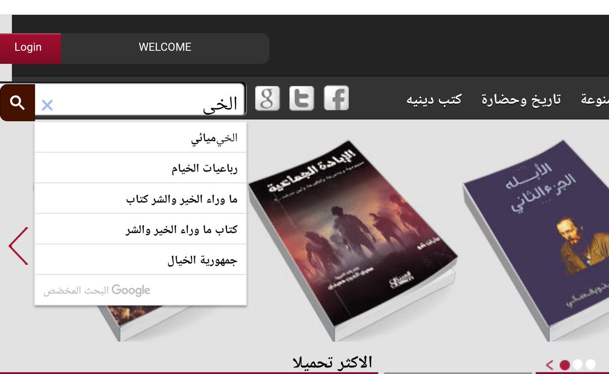Viewport: 609px width, 374px height.
Task: Select the middle white carousel dot
Action: (x=578, y=364)
